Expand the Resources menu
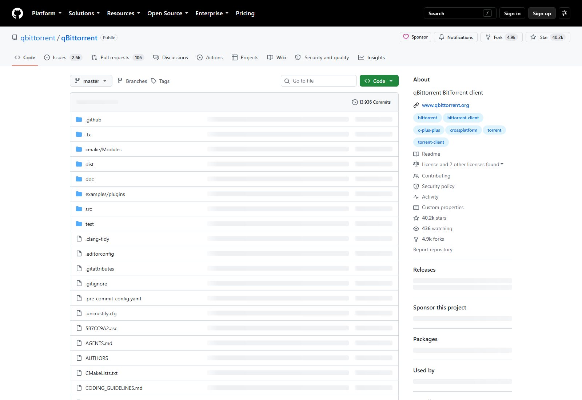The height and width of the screenshot is (400, 582). [123, 13]
